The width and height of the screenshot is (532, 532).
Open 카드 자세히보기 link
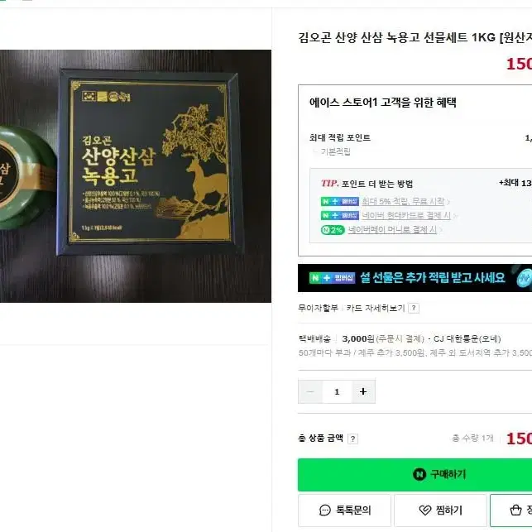pos(376,308)
